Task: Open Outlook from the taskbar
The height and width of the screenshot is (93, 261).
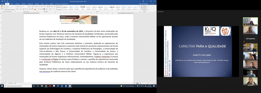Action: point(62,86)
